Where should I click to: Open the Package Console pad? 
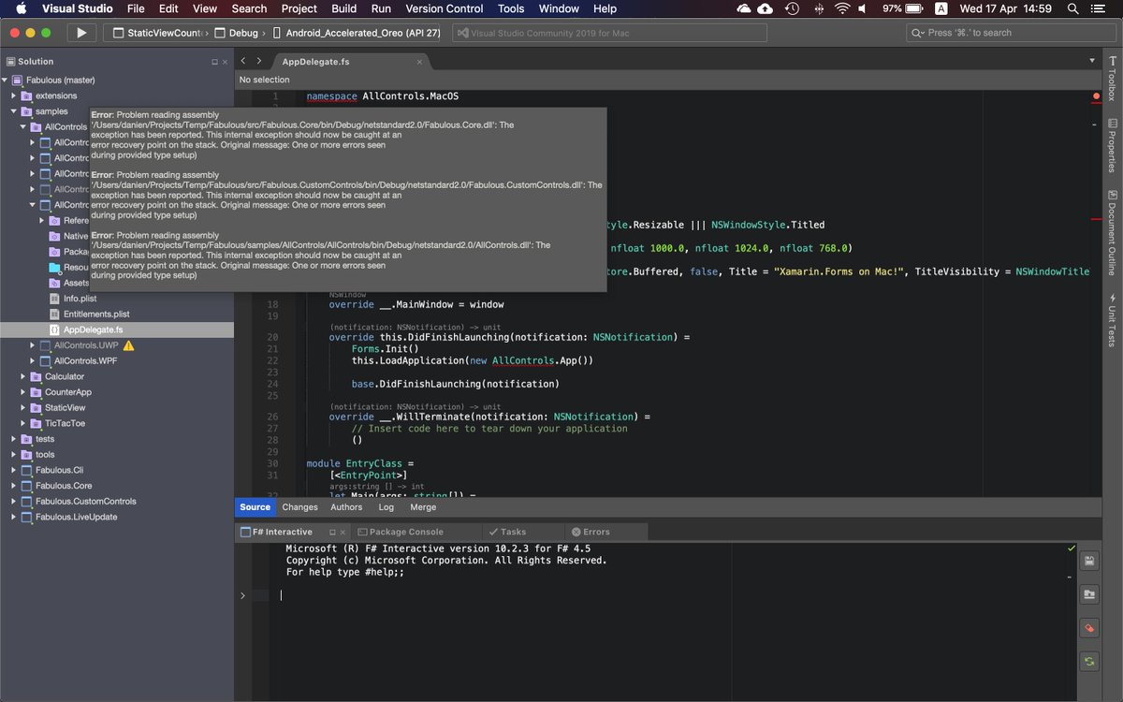click(400, 532)
